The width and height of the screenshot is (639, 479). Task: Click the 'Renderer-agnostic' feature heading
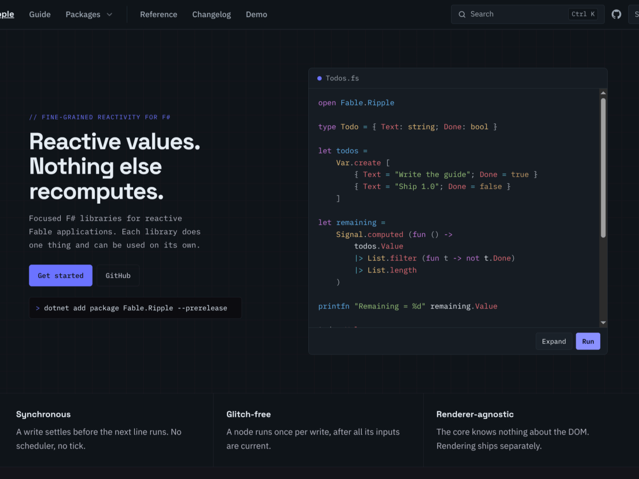475,414
